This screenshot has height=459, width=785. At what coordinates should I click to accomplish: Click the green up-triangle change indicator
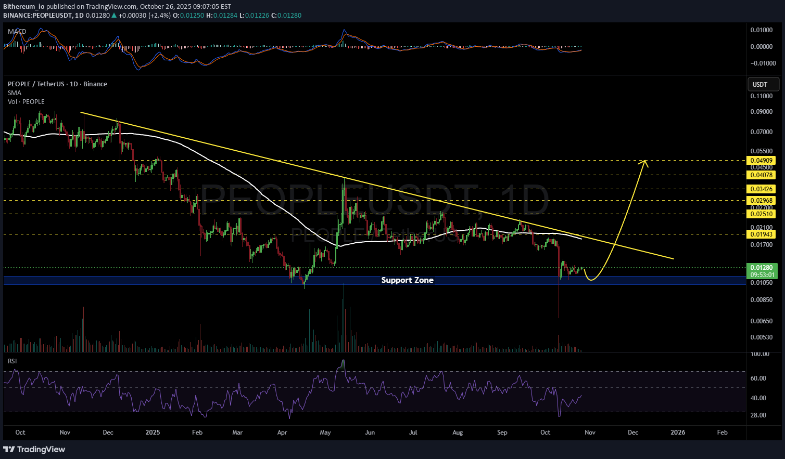(114, 16)
